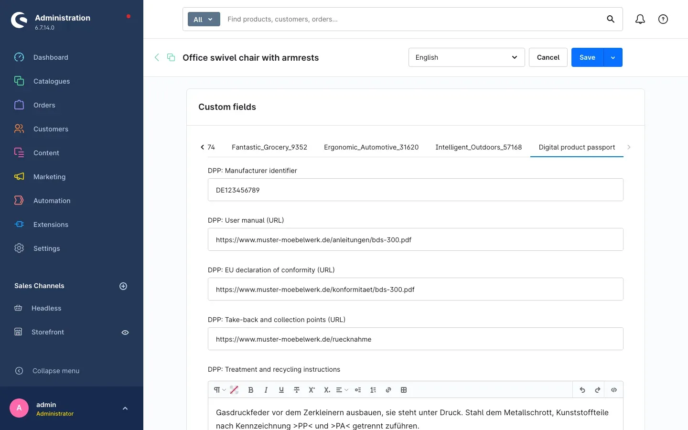Insert a table in editor
This screenshot has height=430, width=688.
coord(404,390)
